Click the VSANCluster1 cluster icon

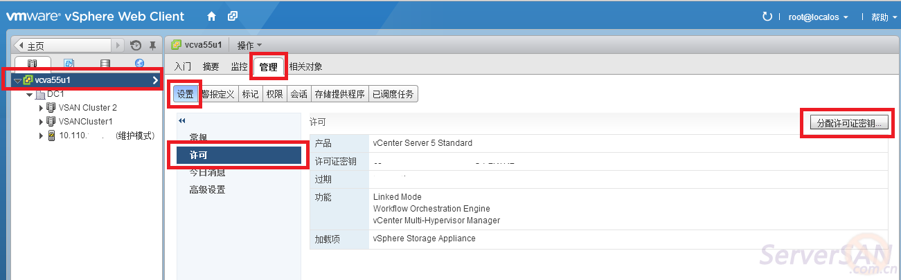tap(51, 122)
